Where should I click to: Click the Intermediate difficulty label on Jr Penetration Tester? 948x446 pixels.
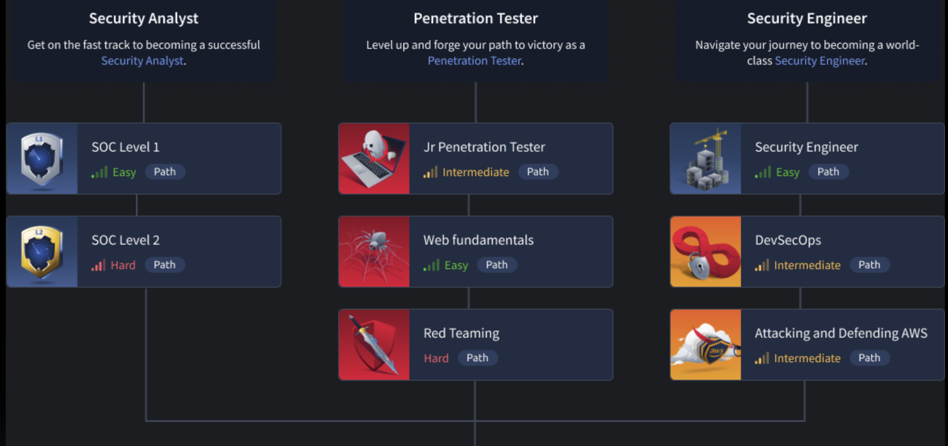coord(475,172)
